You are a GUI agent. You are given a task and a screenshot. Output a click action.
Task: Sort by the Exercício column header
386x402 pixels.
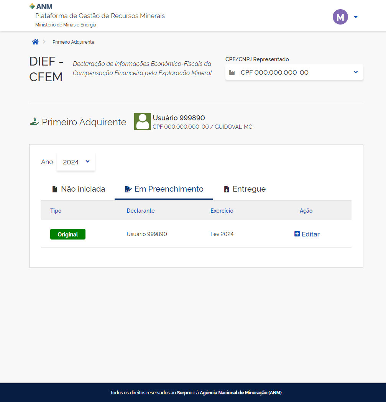point(222,211)
